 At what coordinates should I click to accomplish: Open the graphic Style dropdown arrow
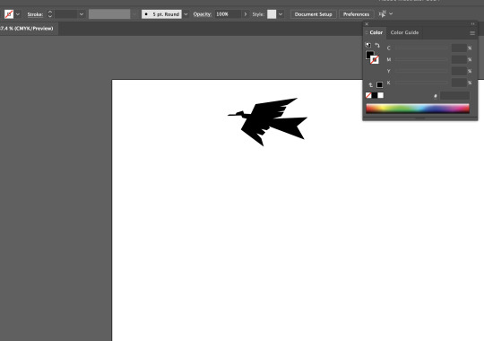(281, 14)
